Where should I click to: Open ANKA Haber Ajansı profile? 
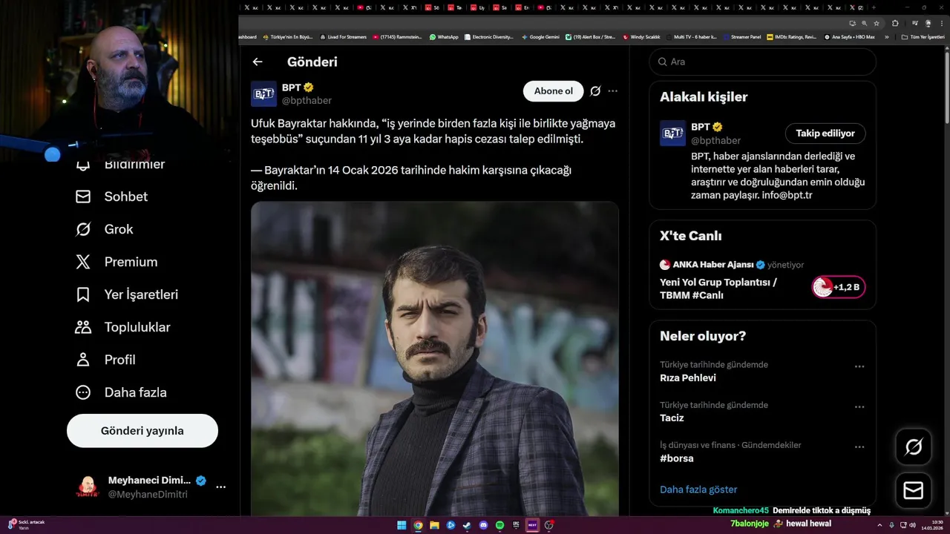click(x=712, y=265)
